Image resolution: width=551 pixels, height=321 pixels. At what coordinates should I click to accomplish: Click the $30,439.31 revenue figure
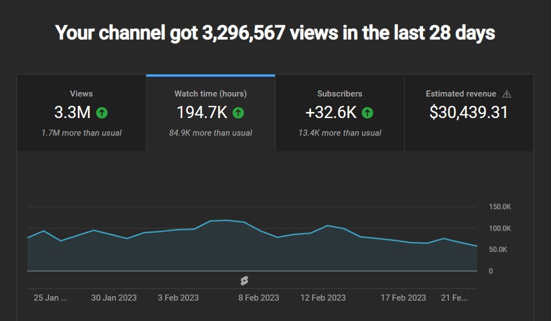468,113
